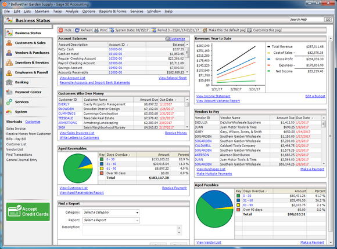Open Services gears navigation icon
The image size is (337, 249).
9,102
